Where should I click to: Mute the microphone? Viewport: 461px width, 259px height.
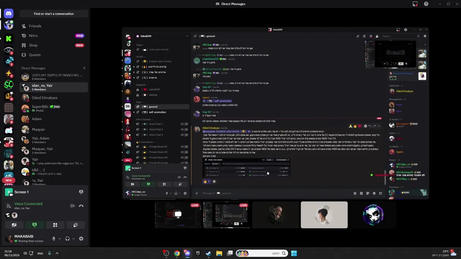(54, 238)
